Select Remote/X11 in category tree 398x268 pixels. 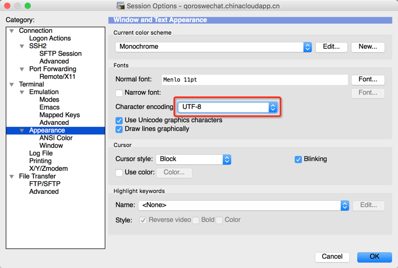coord(57,77)
